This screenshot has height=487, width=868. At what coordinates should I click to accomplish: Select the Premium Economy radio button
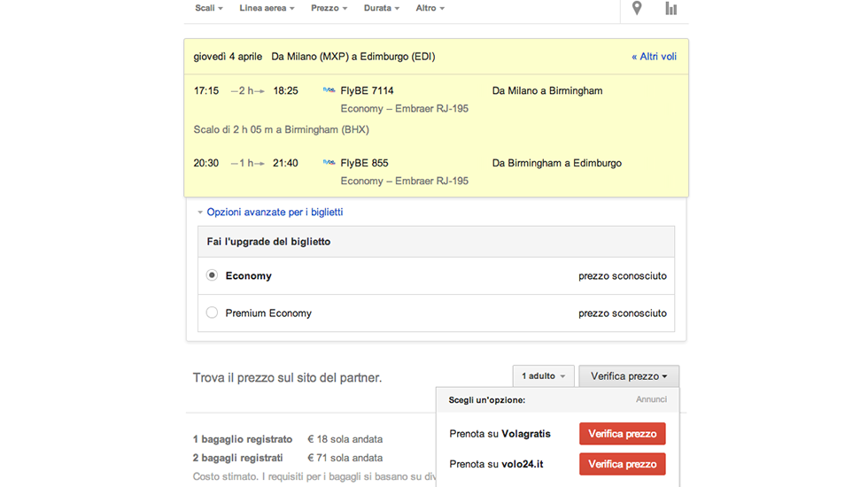[x=212, y=313]
